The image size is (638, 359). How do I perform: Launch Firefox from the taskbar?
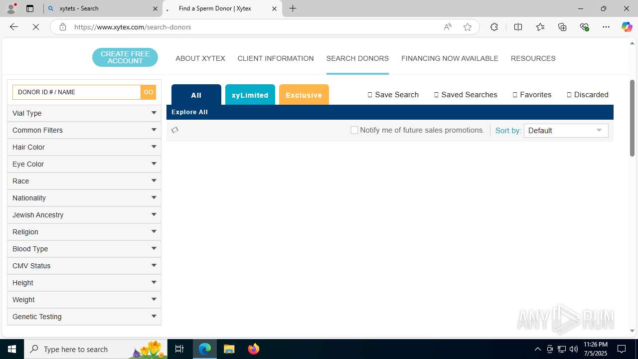[254, 349]
